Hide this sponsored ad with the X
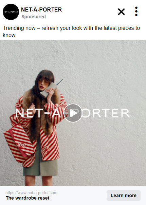 (x=121, y=12)
